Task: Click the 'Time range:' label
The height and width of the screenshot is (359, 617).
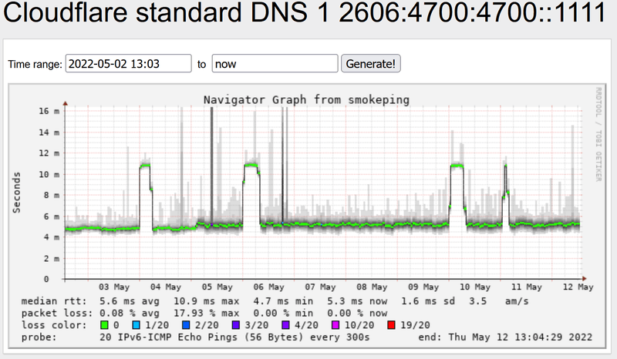Action: (x=35, y=64)
